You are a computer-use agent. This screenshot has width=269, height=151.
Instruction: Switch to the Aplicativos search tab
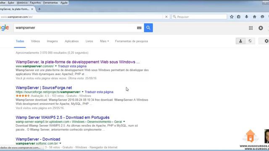tap(72, 41)
